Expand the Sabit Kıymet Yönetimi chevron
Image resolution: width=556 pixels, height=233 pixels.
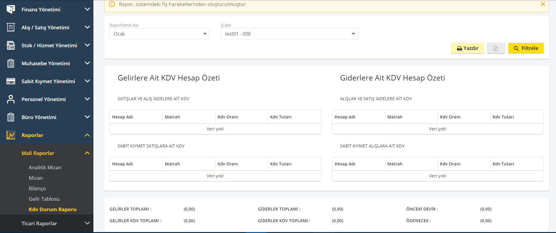point(87,81)
